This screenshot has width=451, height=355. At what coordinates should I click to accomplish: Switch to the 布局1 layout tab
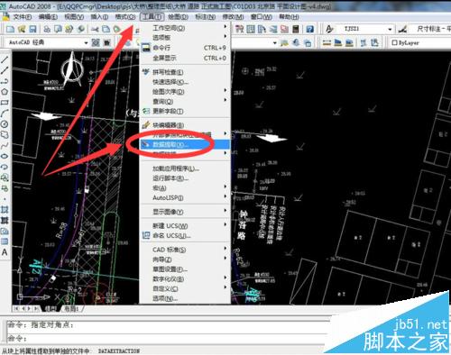pyautogui.click(x=71, y=309)
